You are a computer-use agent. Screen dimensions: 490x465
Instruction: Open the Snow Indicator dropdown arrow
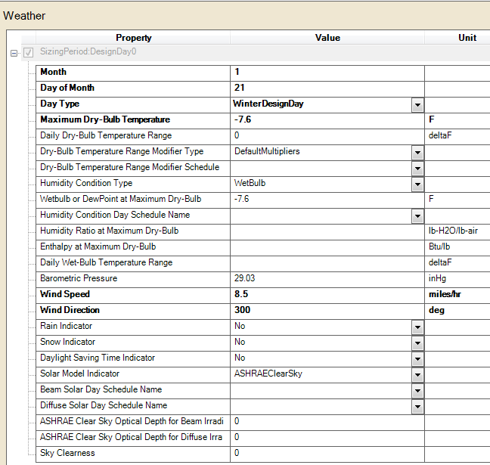pos(417,343)
